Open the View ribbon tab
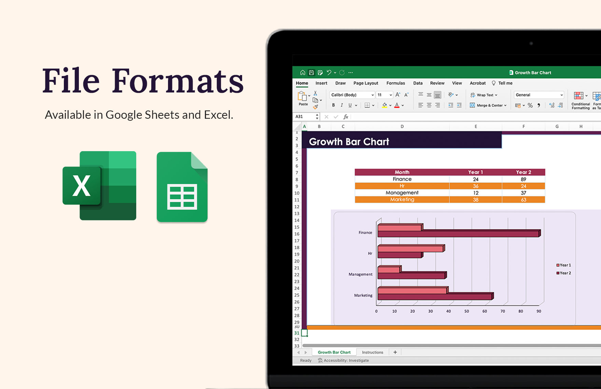601x389 pixels. (457, 83)
